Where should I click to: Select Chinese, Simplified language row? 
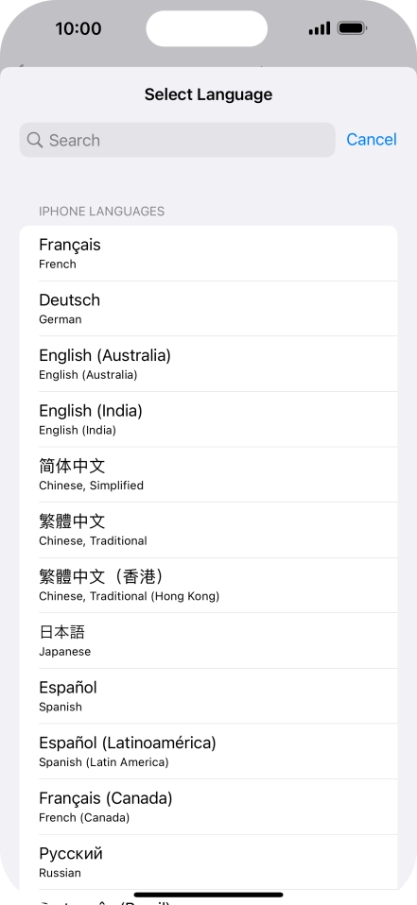[x=208, y=475]
